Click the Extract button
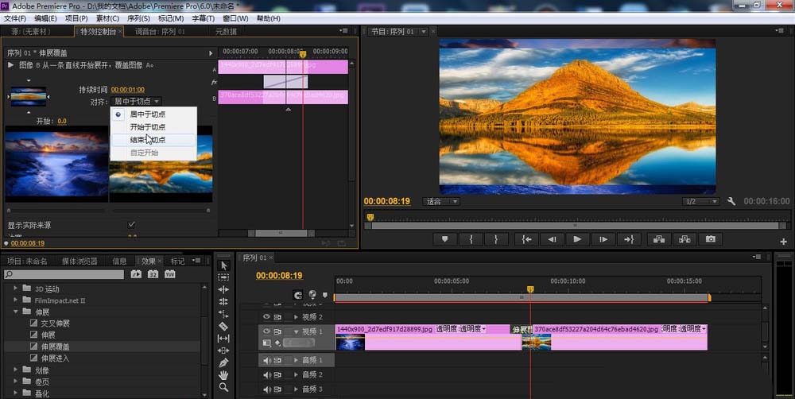The image size is (795, 399). 684,239
